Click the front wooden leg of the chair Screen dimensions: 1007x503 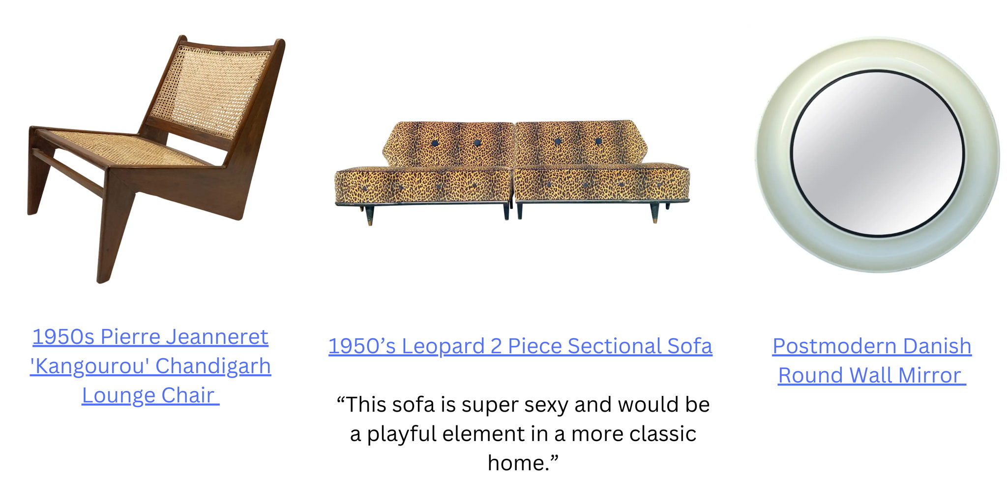pos(117,226)
